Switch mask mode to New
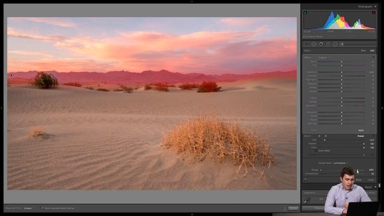 click(x=363, y=50)
